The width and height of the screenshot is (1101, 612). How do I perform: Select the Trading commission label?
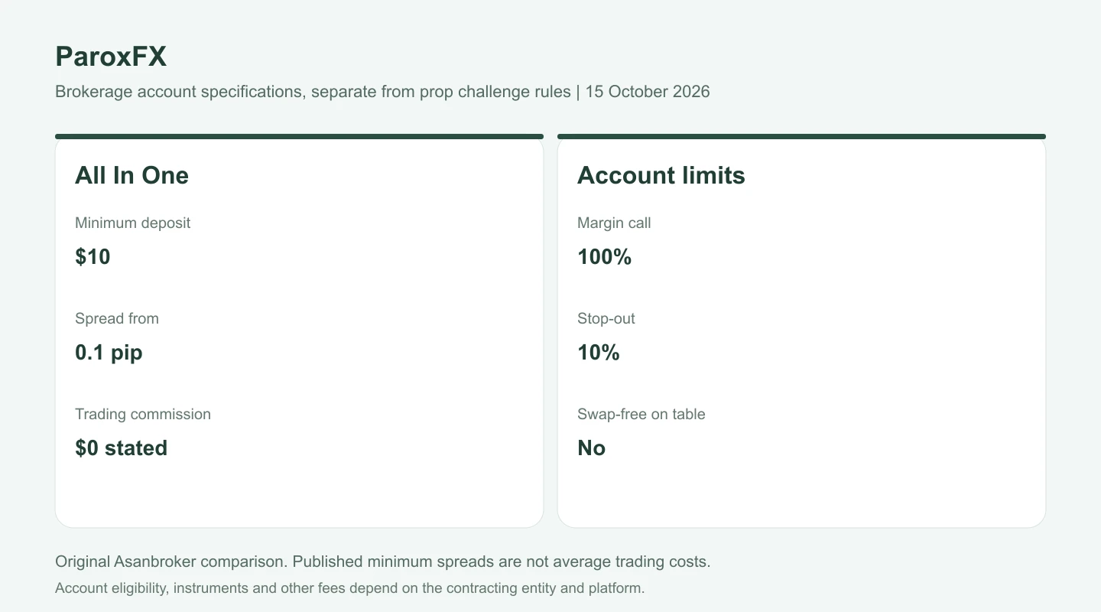(x=143, y=415)
